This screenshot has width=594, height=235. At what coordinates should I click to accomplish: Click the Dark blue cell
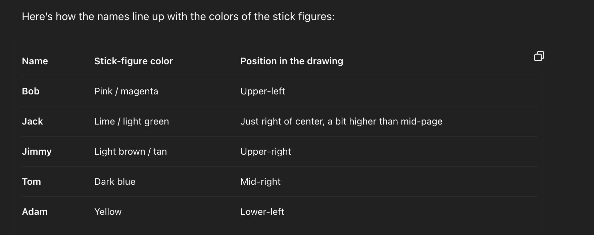[115, 181]
